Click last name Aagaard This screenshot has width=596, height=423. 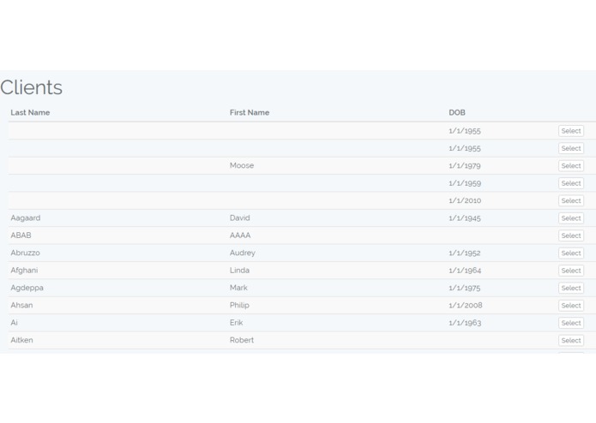(26, 218)
